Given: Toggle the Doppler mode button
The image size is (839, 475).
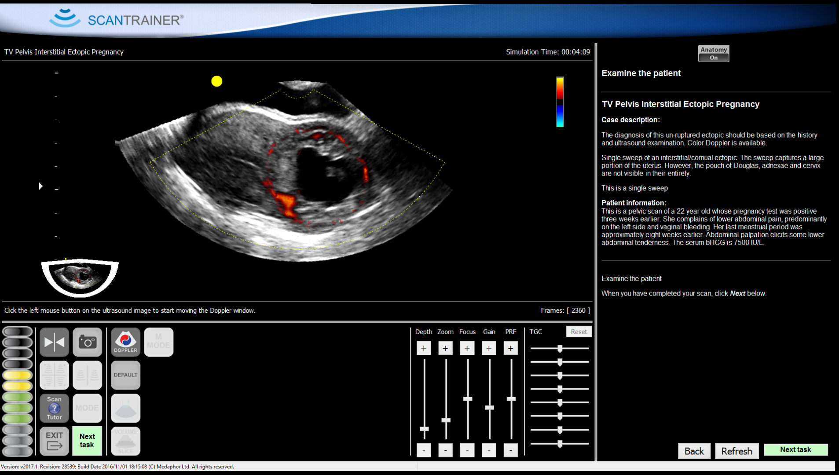Looking at the screenshot, I should click(125, 342).
